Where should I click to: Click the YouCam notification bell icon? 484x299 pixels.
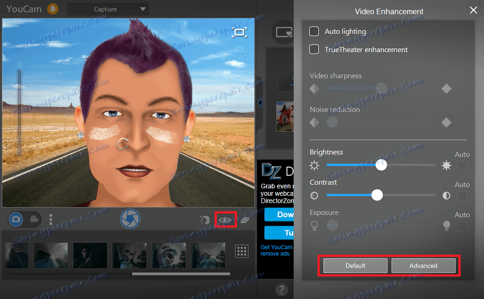pos(53,9)
